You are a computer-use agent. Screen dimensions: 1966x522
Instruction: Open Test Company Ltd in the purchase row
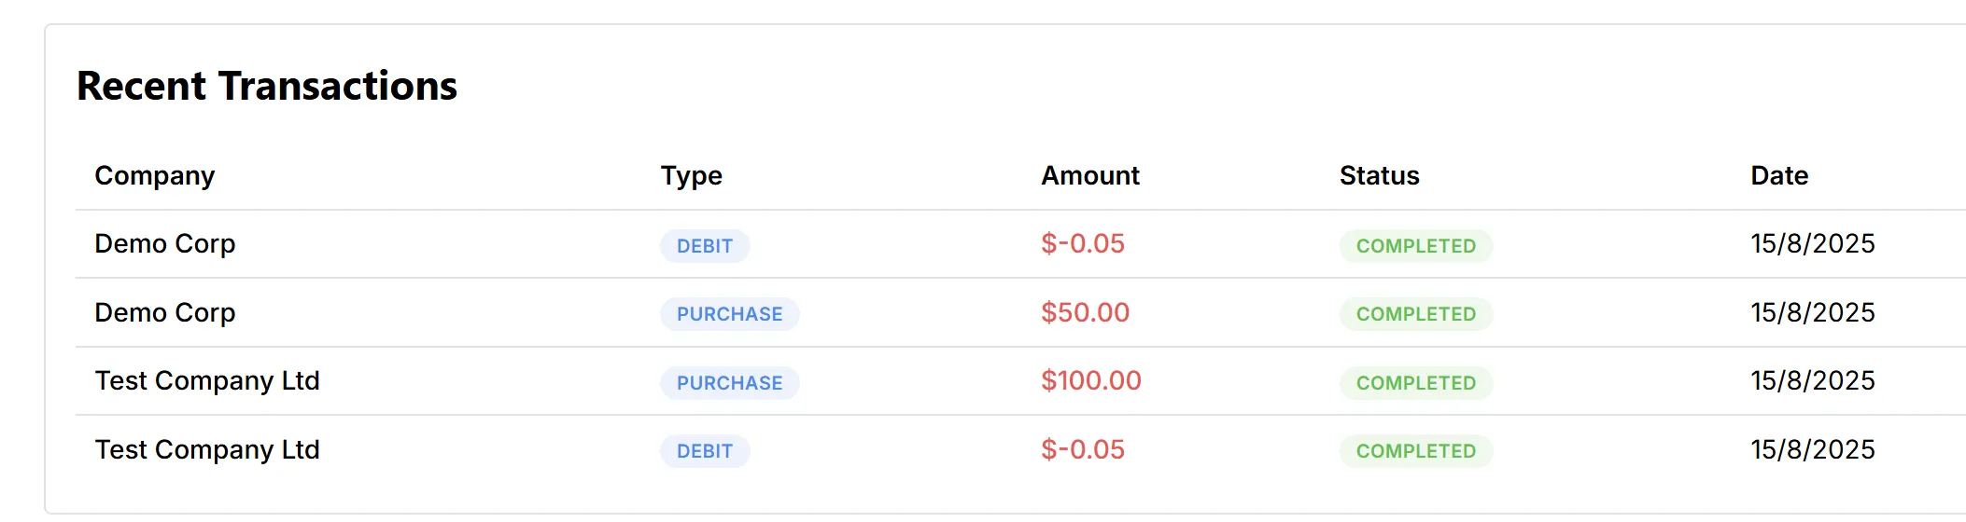click(207, 381)
